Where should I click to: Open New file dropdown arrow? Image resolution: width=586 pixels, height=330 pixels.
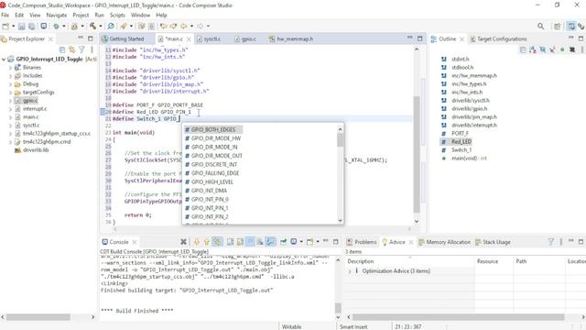click(x=14, y=27)
